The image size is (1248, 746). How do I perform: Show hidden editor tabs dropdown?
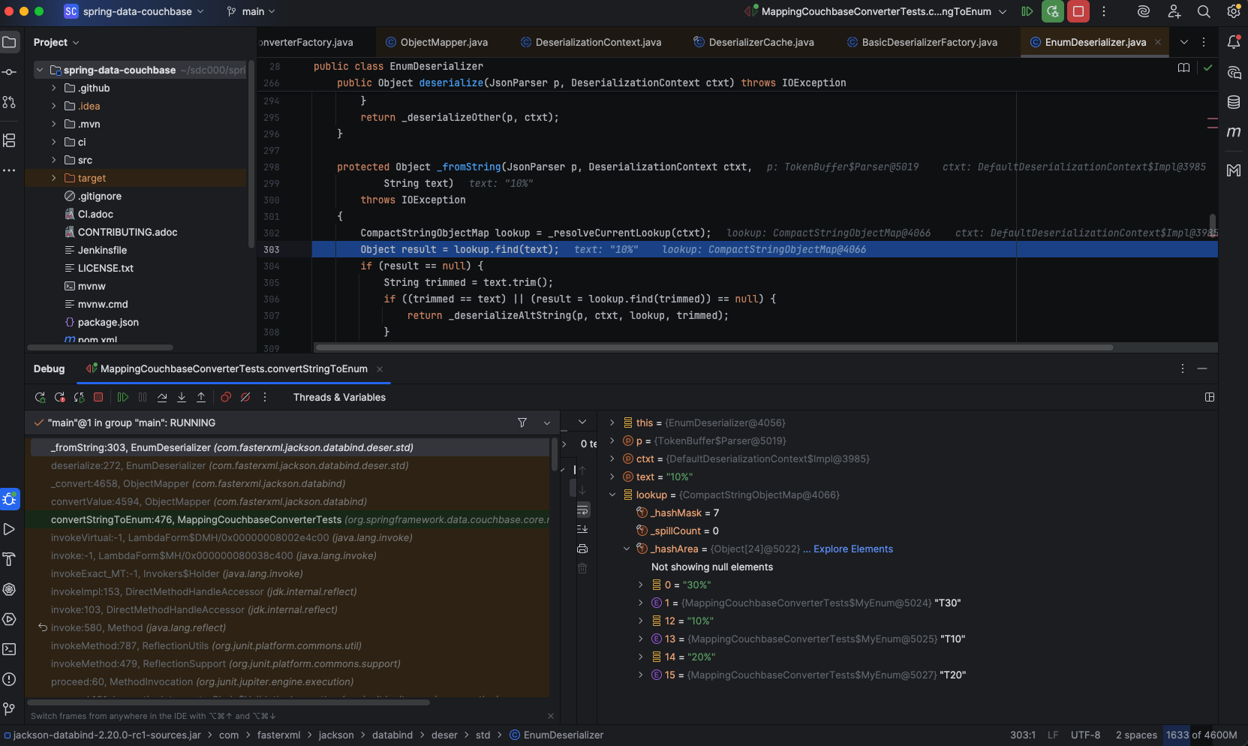pos(1183,42)
